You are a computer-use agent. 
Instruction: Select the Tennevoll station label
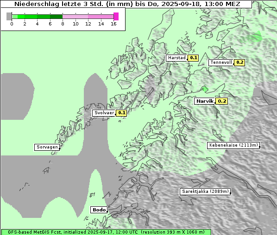tap(221, 62)
